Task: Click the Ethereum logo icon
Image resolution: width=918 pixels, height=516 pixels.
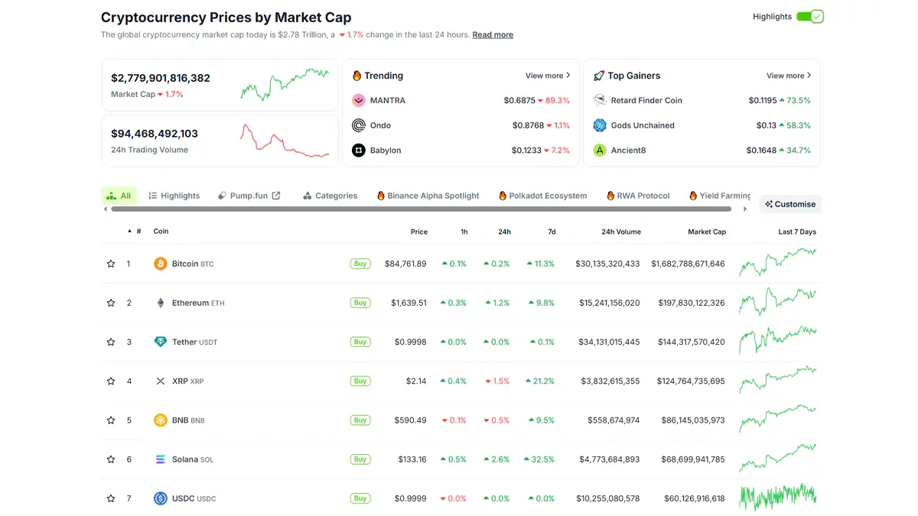Action: (161, 303)
